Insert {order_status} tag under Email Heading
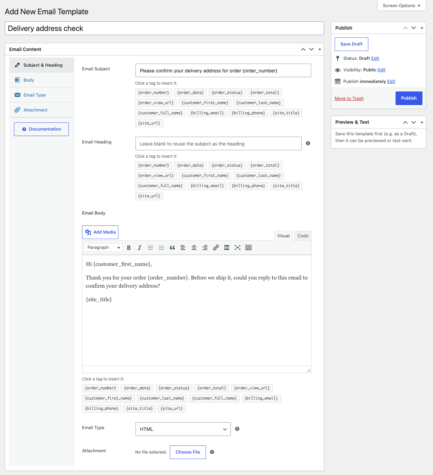This screenshot has width=433, height=475. click(227, 166)
